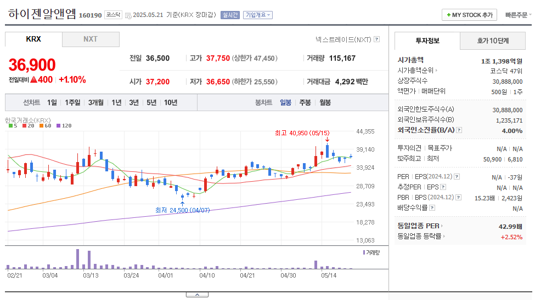Screen dimensions: 535x300
Task: Open the 호가10단계 tab
Action: point(493,41)
